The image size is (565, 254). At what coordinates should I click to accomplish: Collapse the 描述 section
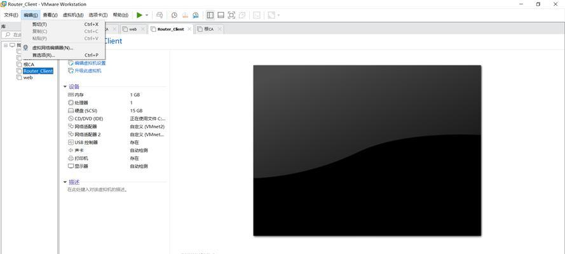point(65,182)
